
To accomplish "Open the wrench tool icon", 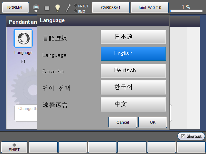I will [x=68, y=8].
